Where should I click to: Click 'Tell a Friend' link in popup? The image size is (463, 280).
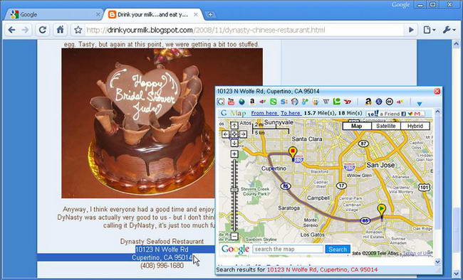(x=383, y=114)
